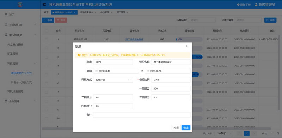Screen dimensions: 282x138
Task: Click the end date field 2023-08-15
Action: (167, 71)
